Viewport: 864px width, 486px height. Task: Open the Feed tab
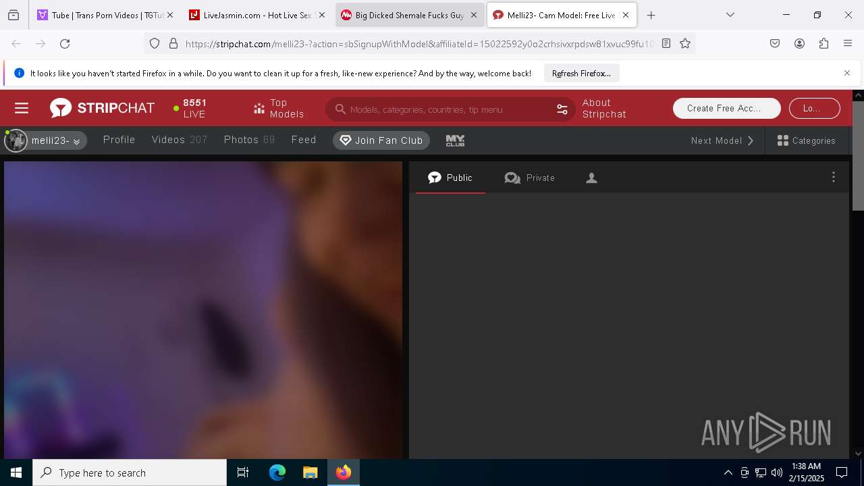[304, 140]
